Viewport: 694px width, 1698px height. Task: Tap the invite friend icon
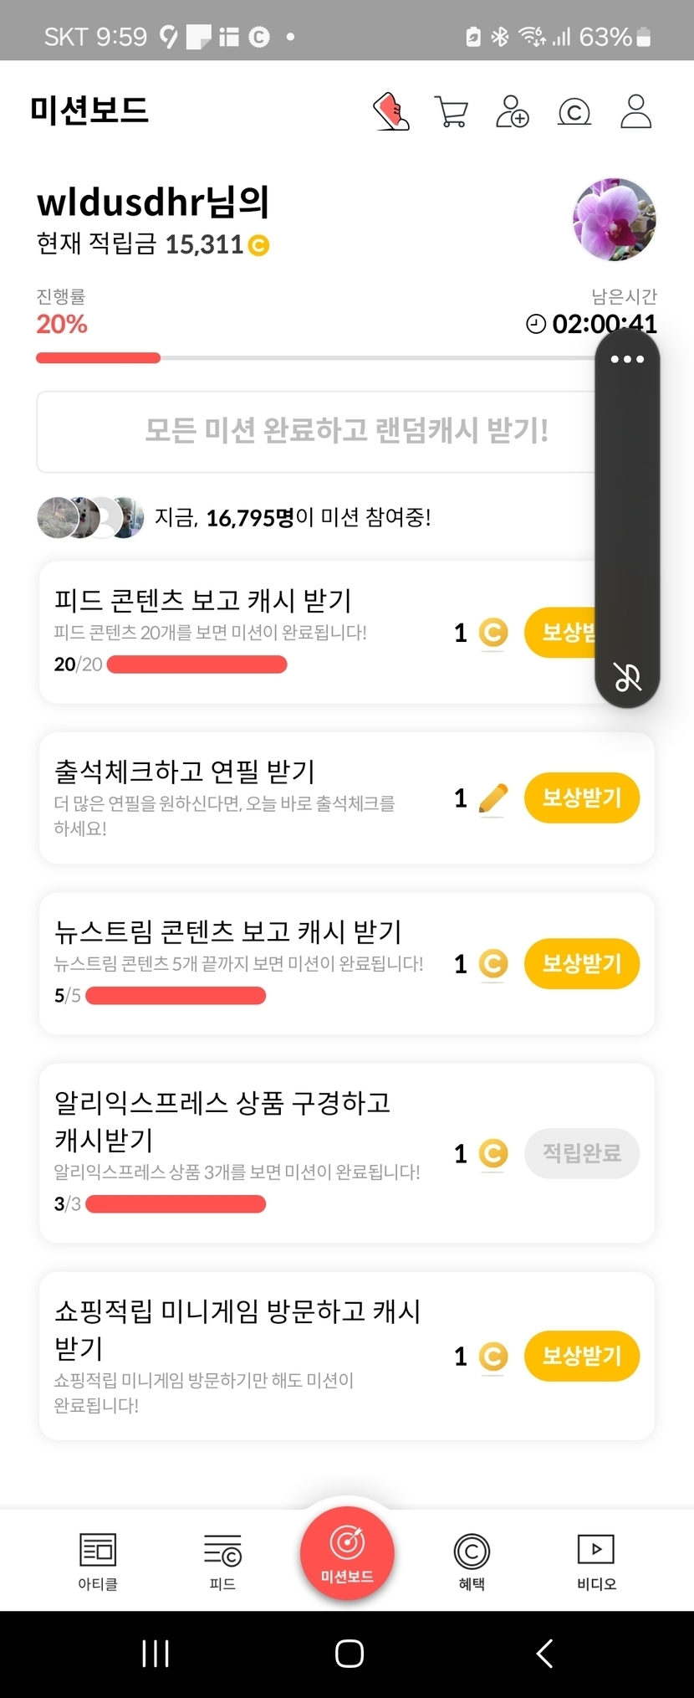click(x=513, y=111)
